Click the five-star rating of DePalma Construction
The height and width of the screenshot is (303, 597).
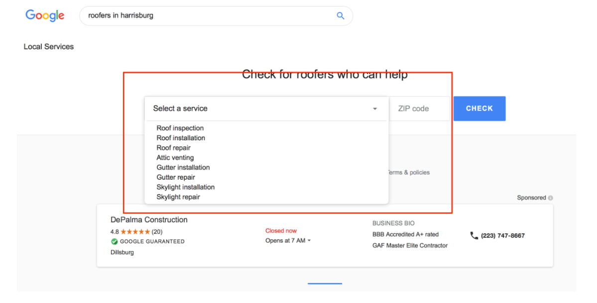tap(135, 231)
